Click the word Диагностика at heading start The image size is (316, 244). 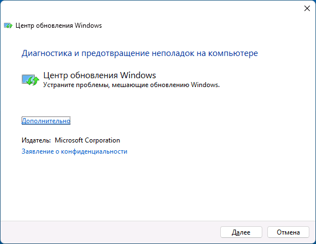click(46, 53)
